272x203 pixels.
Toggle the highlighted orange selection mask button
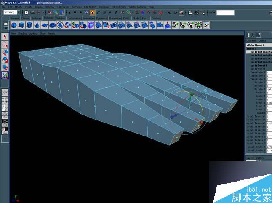[x=93, y=12]
